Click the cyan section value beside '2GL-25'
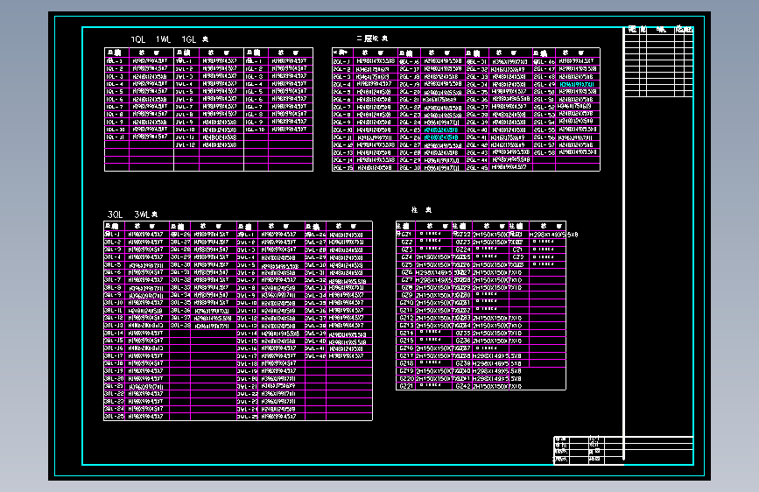Image resolution: width=759 pixels, height=492 pixels. 441,130
